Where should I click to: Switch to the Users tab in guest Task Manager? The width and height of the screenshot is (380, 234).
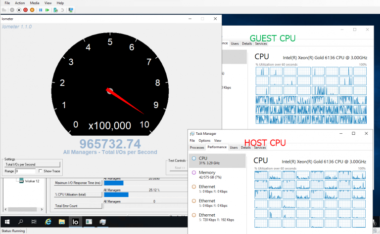click(x=235, y=43)
